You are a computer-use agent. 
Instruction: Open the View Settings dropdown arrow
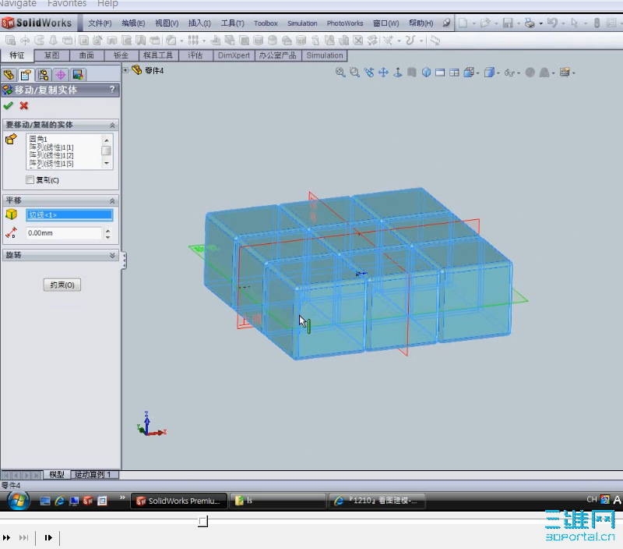pos(574,73)
